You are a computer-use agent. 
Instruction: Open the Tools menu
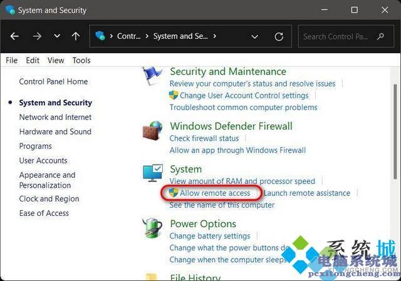[81, 61]
